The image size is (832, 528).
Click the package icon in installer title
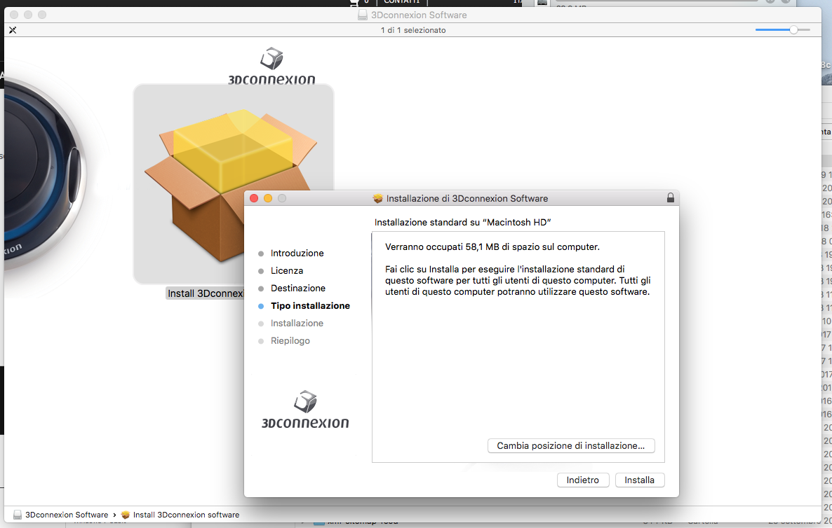tap(378, 199)
